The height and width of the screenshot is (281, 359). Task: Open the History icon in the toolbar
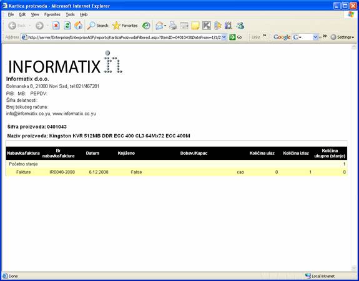[x=146, y=26]
